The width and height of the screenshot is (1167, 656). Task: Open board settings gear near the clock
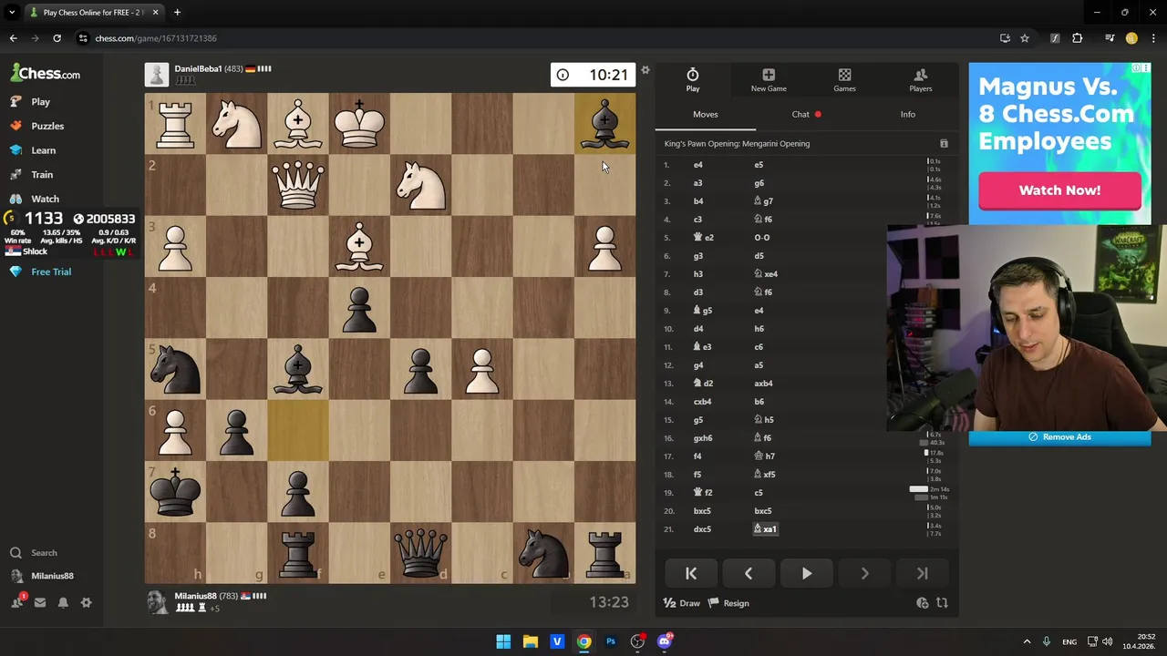pyautogui.click(x=645, y=70)
